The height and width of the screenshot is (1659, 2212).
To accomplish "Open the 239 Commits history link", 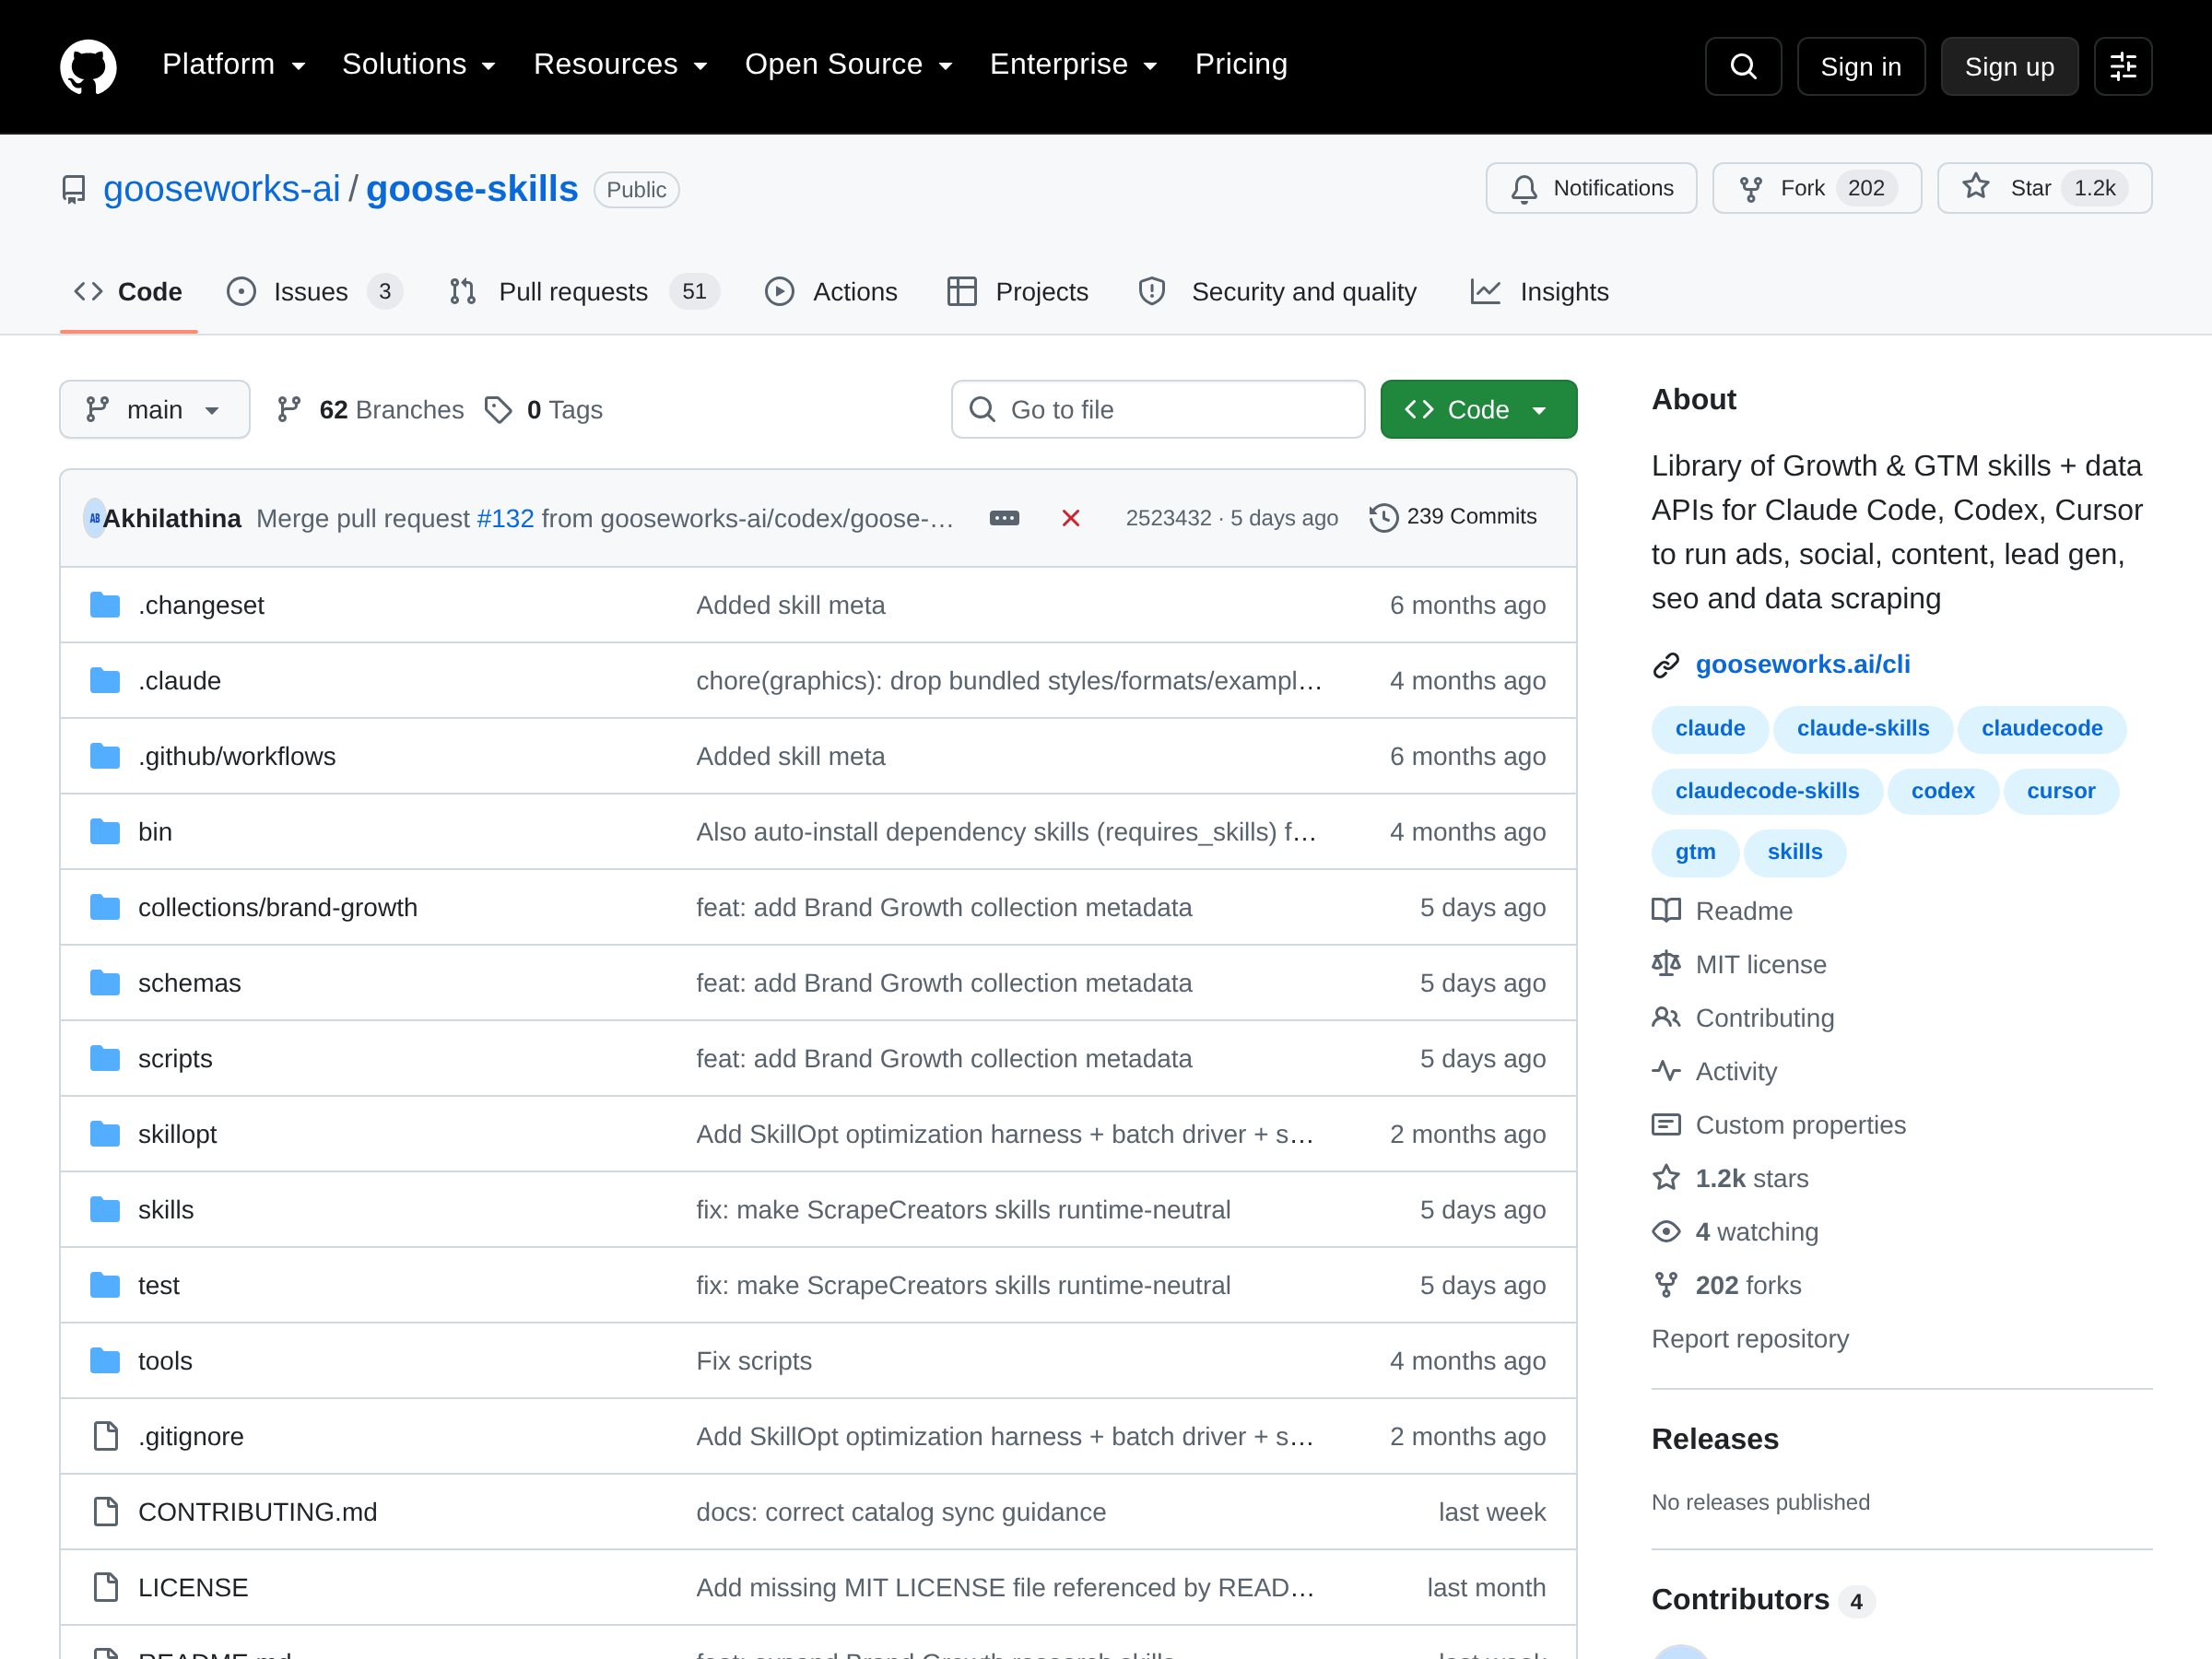I will click(1452, 517).
